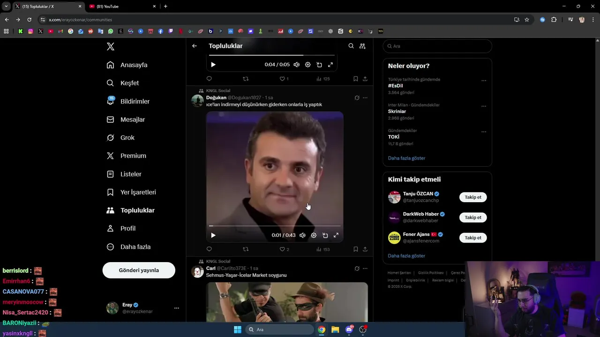This screenshot has height=337, width=600.
Task: Follow Fener Ajans with Takip et
Action: click(x=473, y=238)
